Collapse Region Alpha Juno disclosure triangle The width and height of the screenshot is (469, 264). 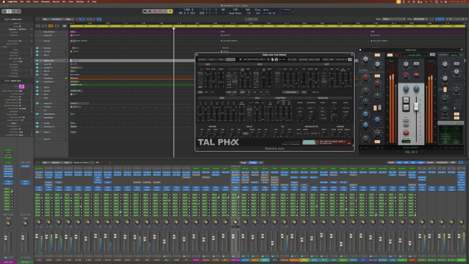(x=2, y=19)
